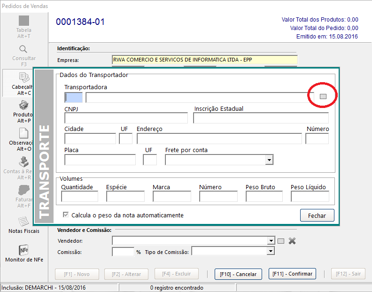
Task: Click the [F12] - Sair button
Action: pyautogui.click(x=348, y=274)
